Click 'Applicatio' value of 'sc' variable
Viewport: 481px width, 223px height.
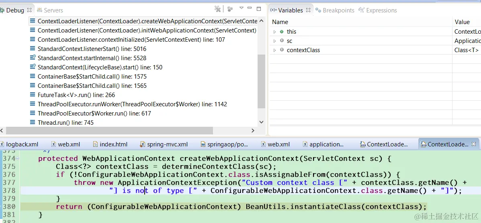point(467,41)
